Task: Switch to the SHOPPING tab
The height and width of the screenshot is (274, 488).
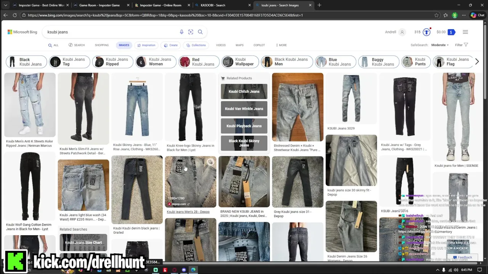Action: pos(102,45)
